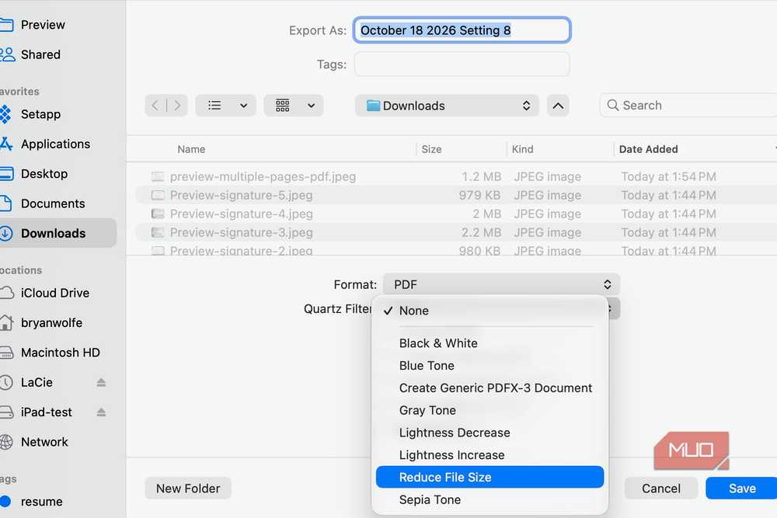The height and width of the screenshot is (518, 777).
Task: Open the list view options dropdown
Action: (x=225, y=106)
